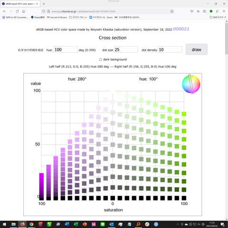Edit the dot size input field

click(x=126, y=49)
